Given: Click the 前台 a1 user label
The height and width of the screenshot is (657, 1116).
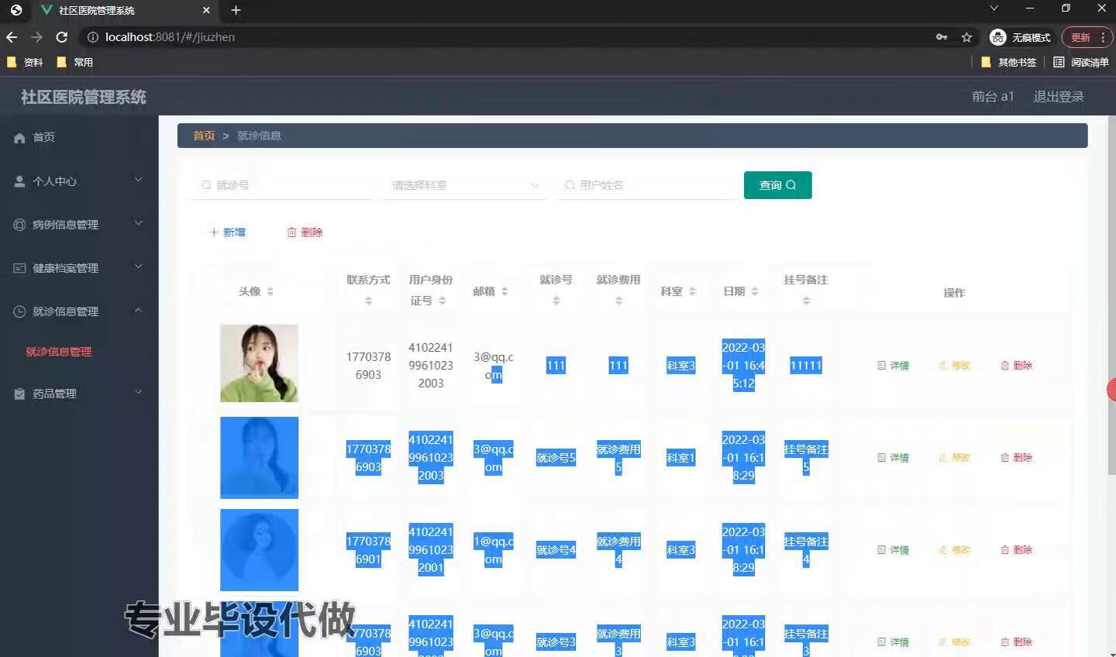Looking at the screenshot, I should coord(993,96).
